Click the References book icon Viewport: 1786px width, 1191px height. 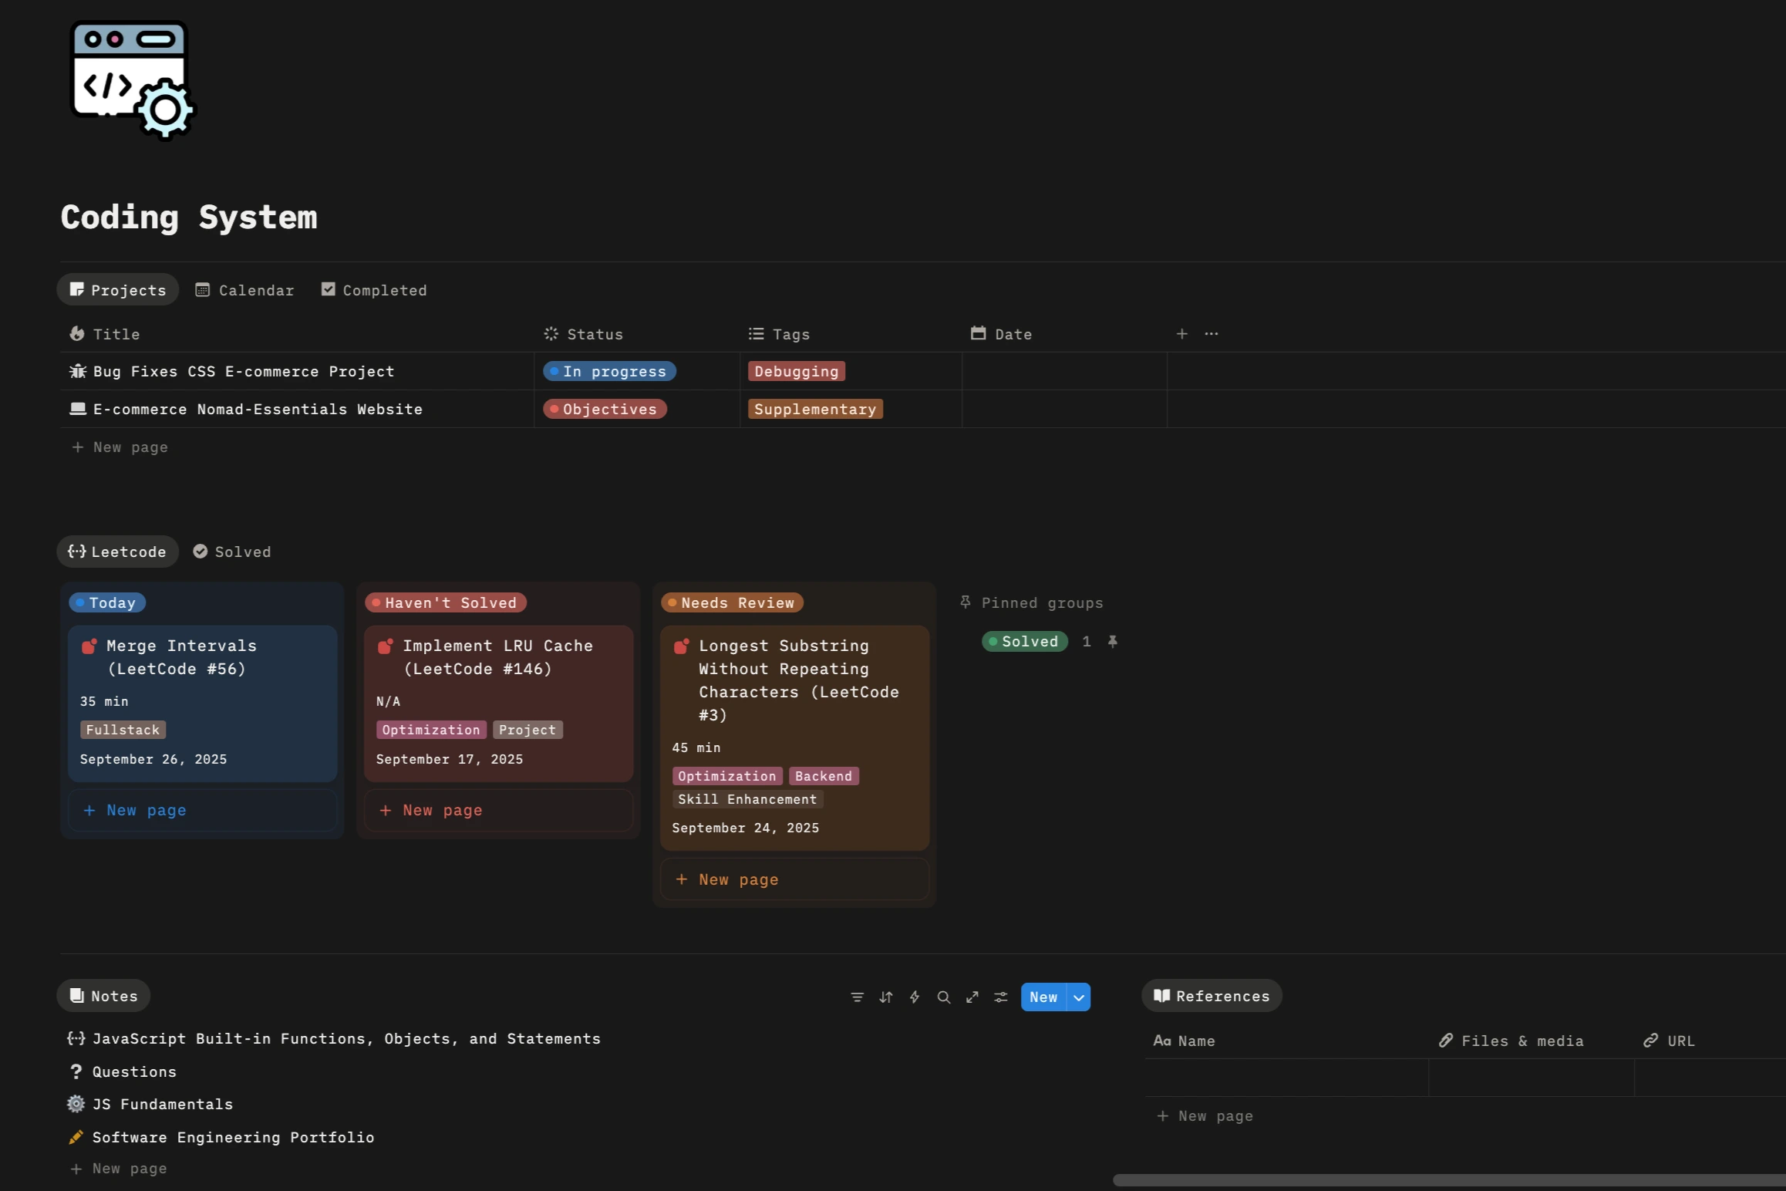(1163, 995)
